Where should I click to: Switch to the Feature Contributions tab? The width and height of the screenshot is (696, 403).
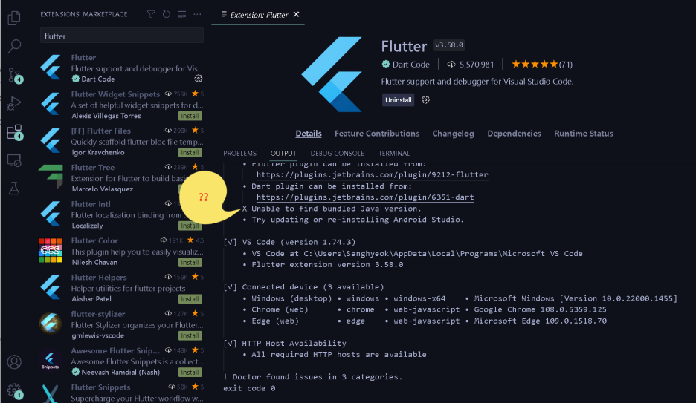coord(377,134)
